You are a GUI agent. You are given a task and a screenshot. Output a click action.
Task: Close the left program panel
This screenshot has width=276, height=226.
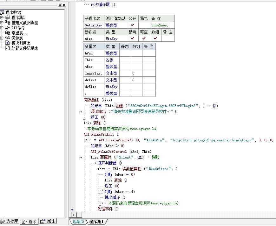tap(64, 5)
